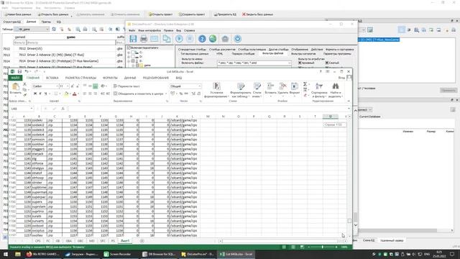460x259 pixels.
Task: Toggle Bold formatting in Excel ribbon
Action: pyautogui.click(x=35, y=94)
